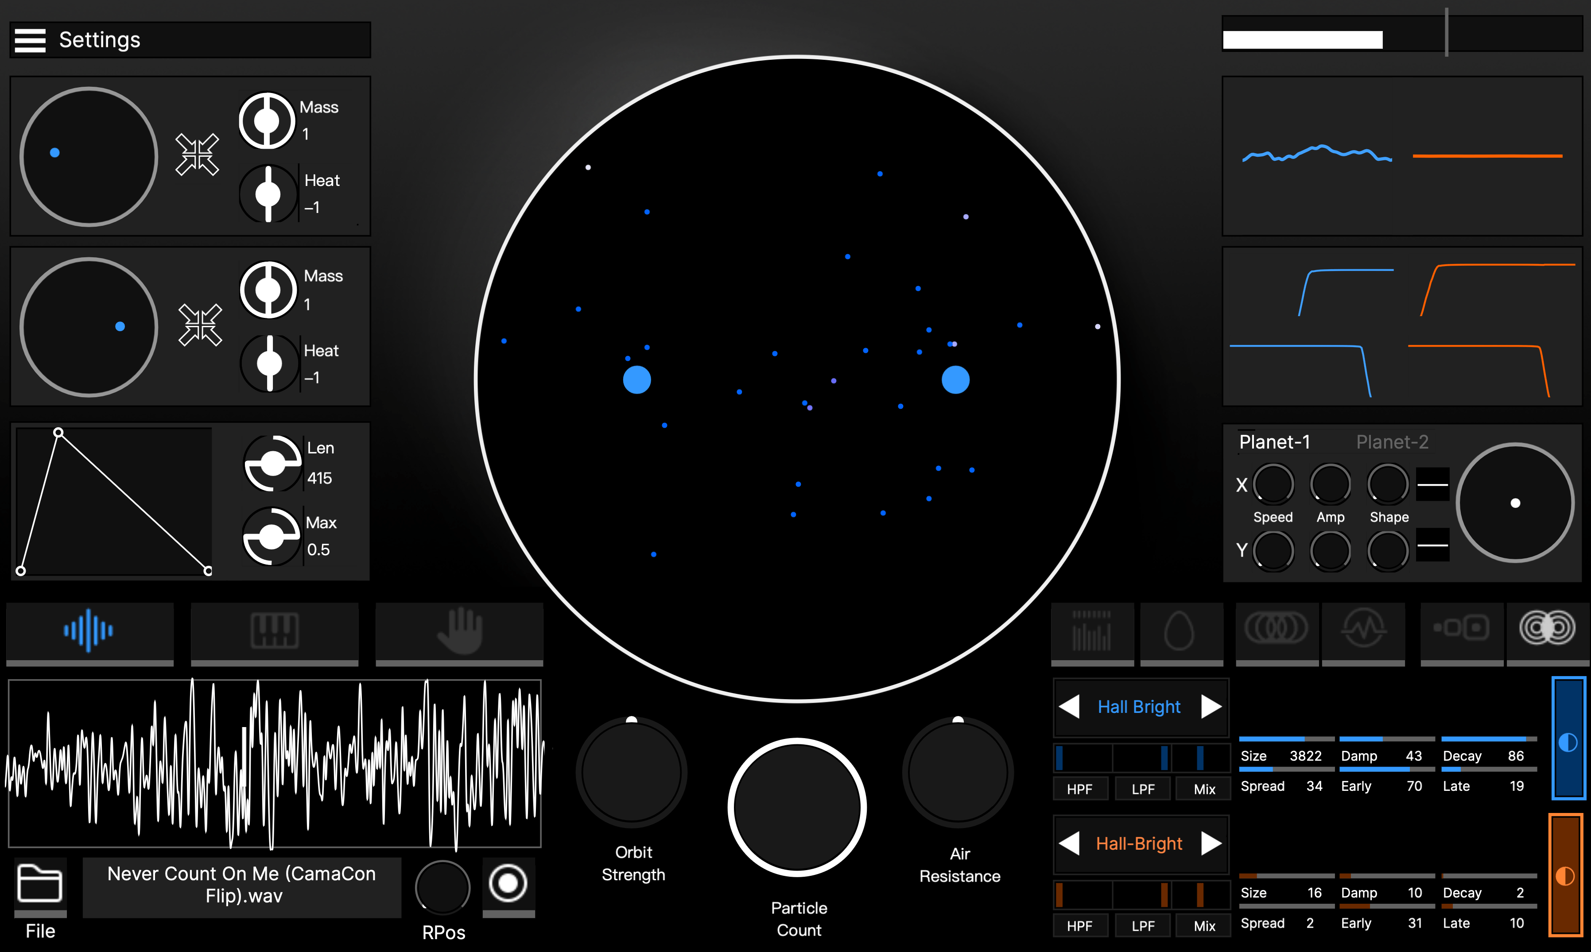This screenshot has height=952, width=1591.
Task: Toggle the orange reverb half-circle switch
Action: coord(1565,876)
